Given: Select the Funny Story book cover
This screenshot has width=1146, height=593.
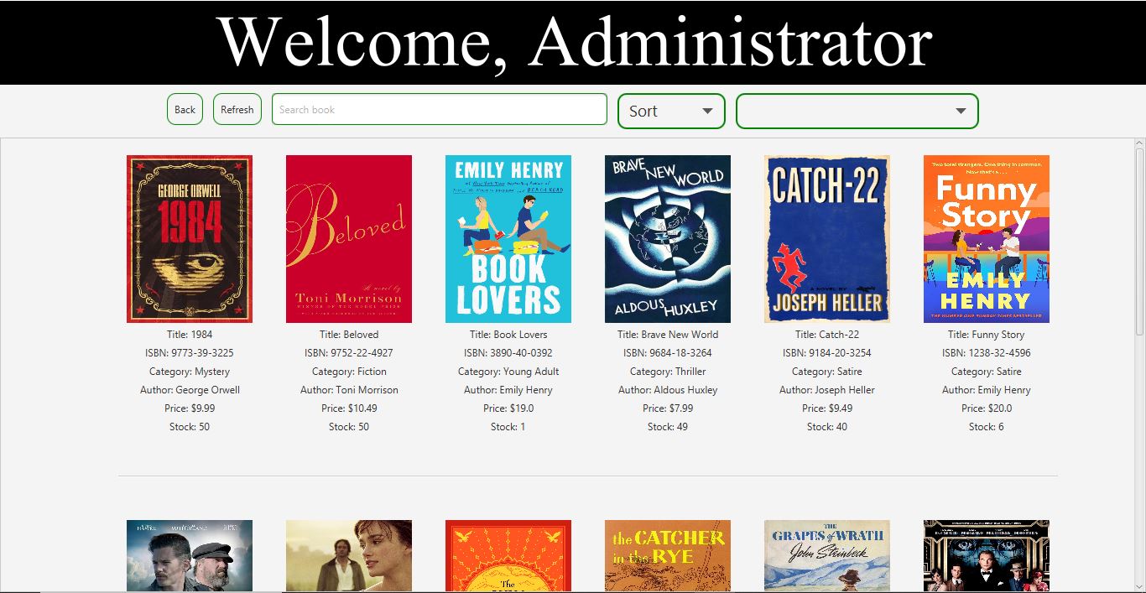Looking at the screenshot, I should coord(987,239).
